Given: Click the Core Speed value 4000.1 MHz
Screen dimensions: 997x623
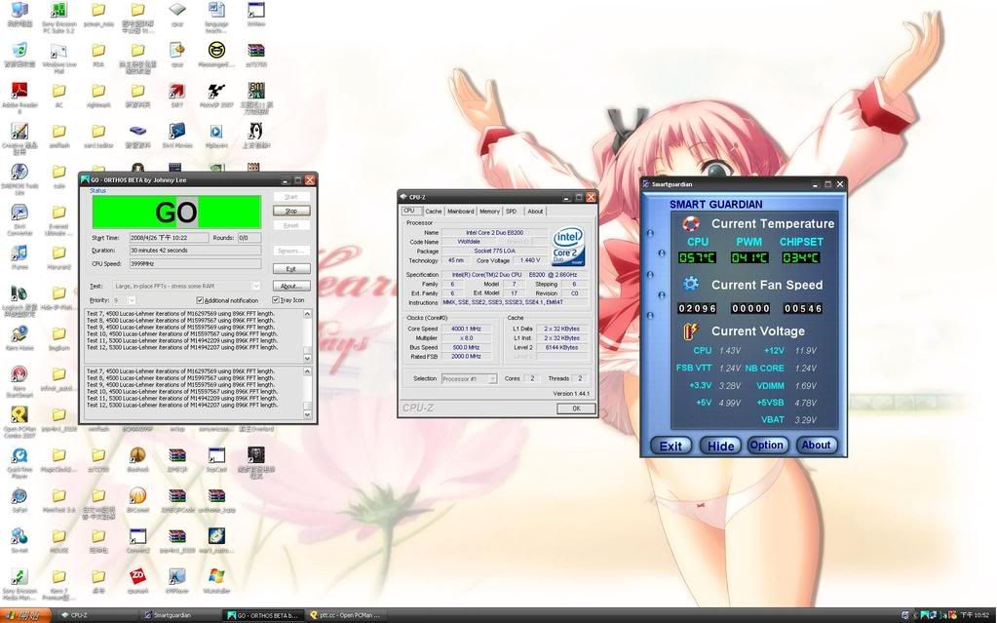Looking at the screenshot, I should pos(466,329).
